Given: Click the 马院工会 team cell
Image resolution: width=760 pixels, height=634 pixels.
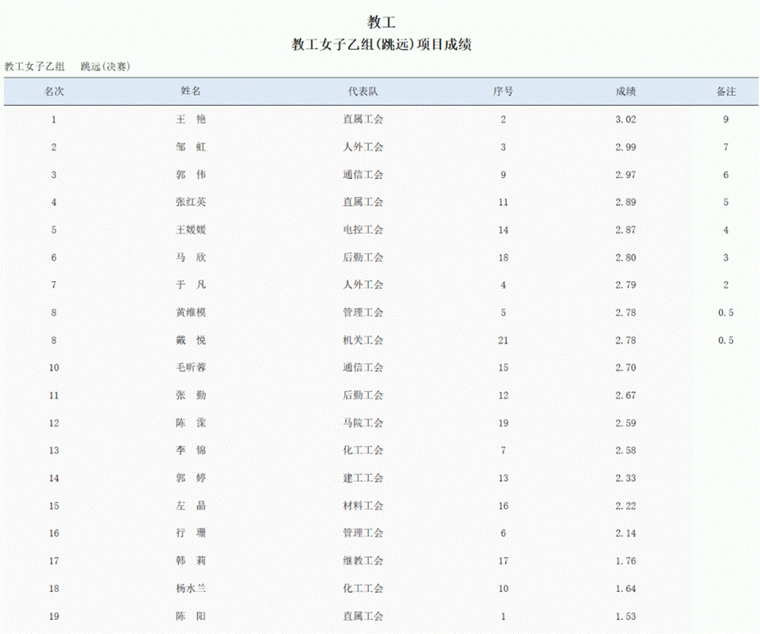Looking at the screenshot, I should click(x=362, y=423).
